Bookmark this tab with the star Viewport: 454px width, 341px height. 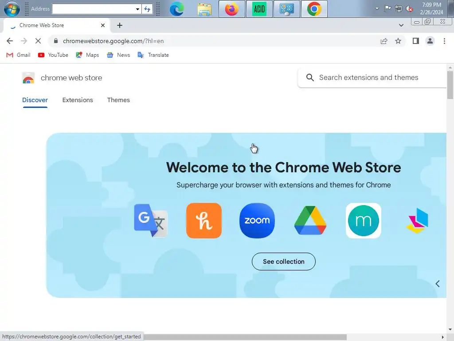[x=398, y=41]
